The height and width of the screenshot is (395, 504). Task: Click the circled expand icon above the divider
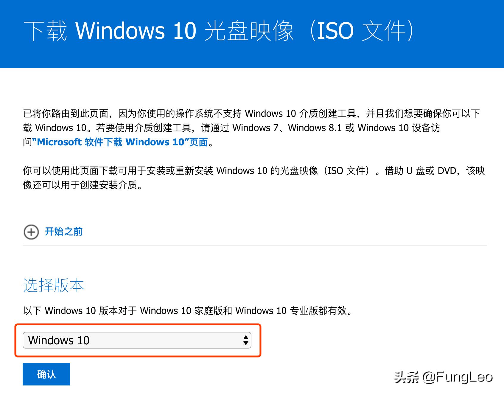[31, 232]
